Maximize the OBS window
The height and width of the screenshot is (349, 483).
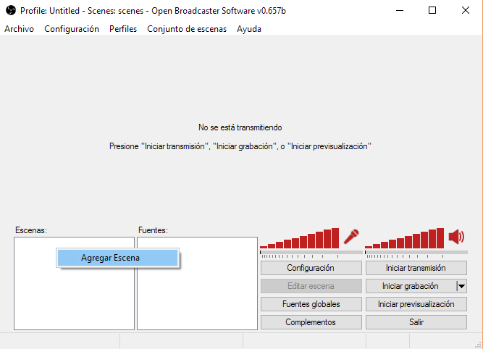coord(432,10)
